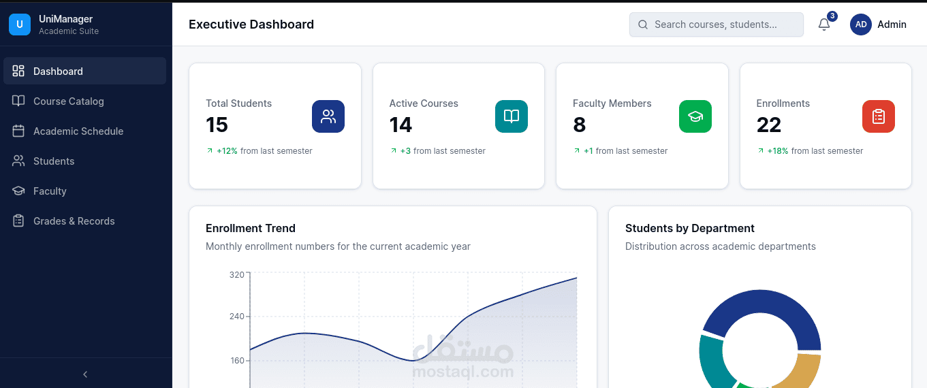Select the Enrollments value 22
The height and width of the screenshot is (388, 927).
point(769,125)
